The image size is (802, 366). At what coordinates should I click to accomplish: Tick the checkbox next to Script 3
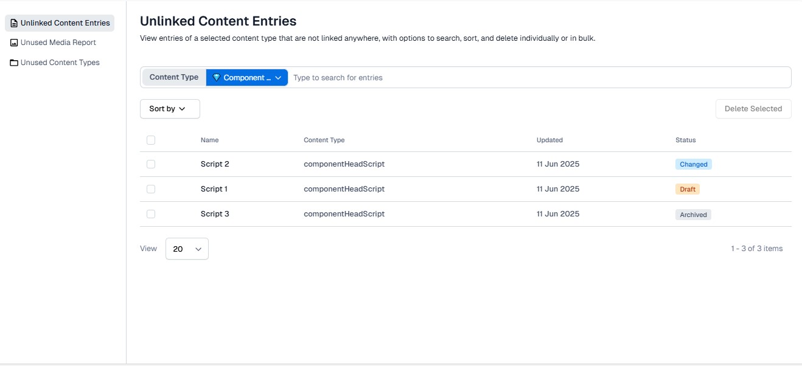(151, 213)
